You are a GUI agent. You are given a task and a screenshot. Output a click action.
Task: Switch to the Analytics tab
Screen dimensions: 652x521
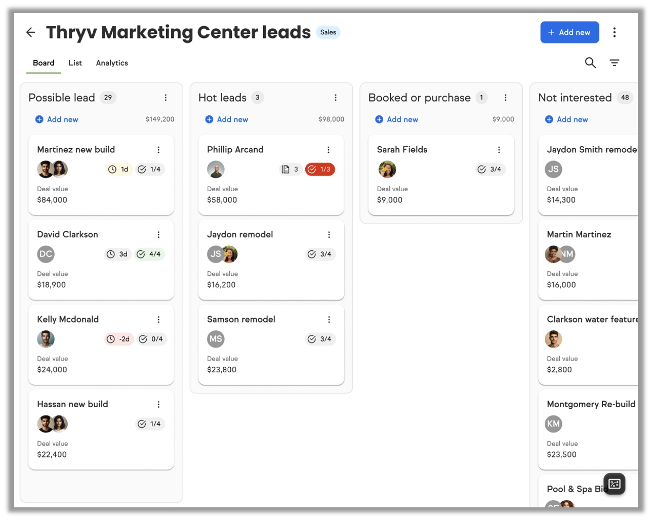coord(112,63)
